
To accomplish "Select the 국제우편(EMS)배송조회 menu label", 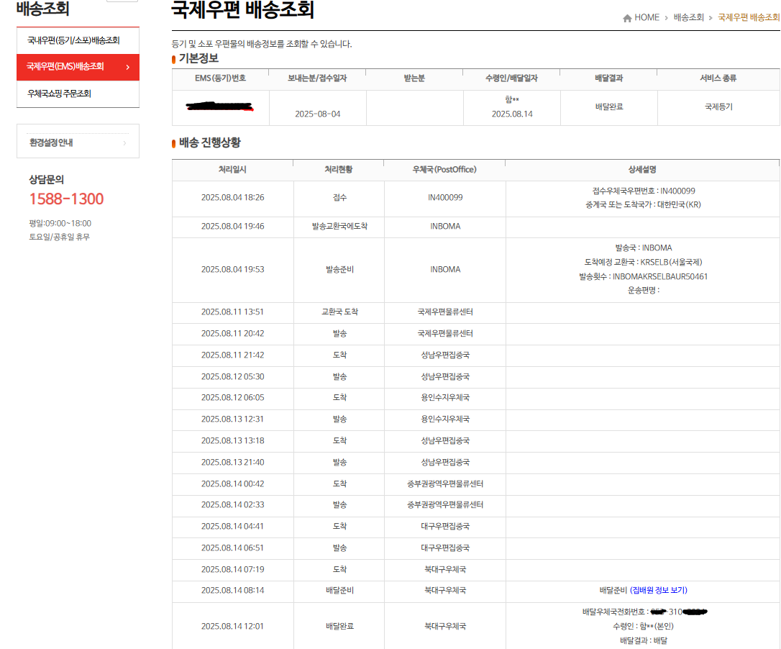I will tap(65, 67).
